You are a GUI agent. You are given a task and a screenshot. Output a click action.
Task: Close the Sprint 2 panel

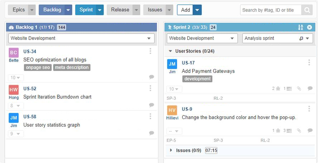click(309, 28)
